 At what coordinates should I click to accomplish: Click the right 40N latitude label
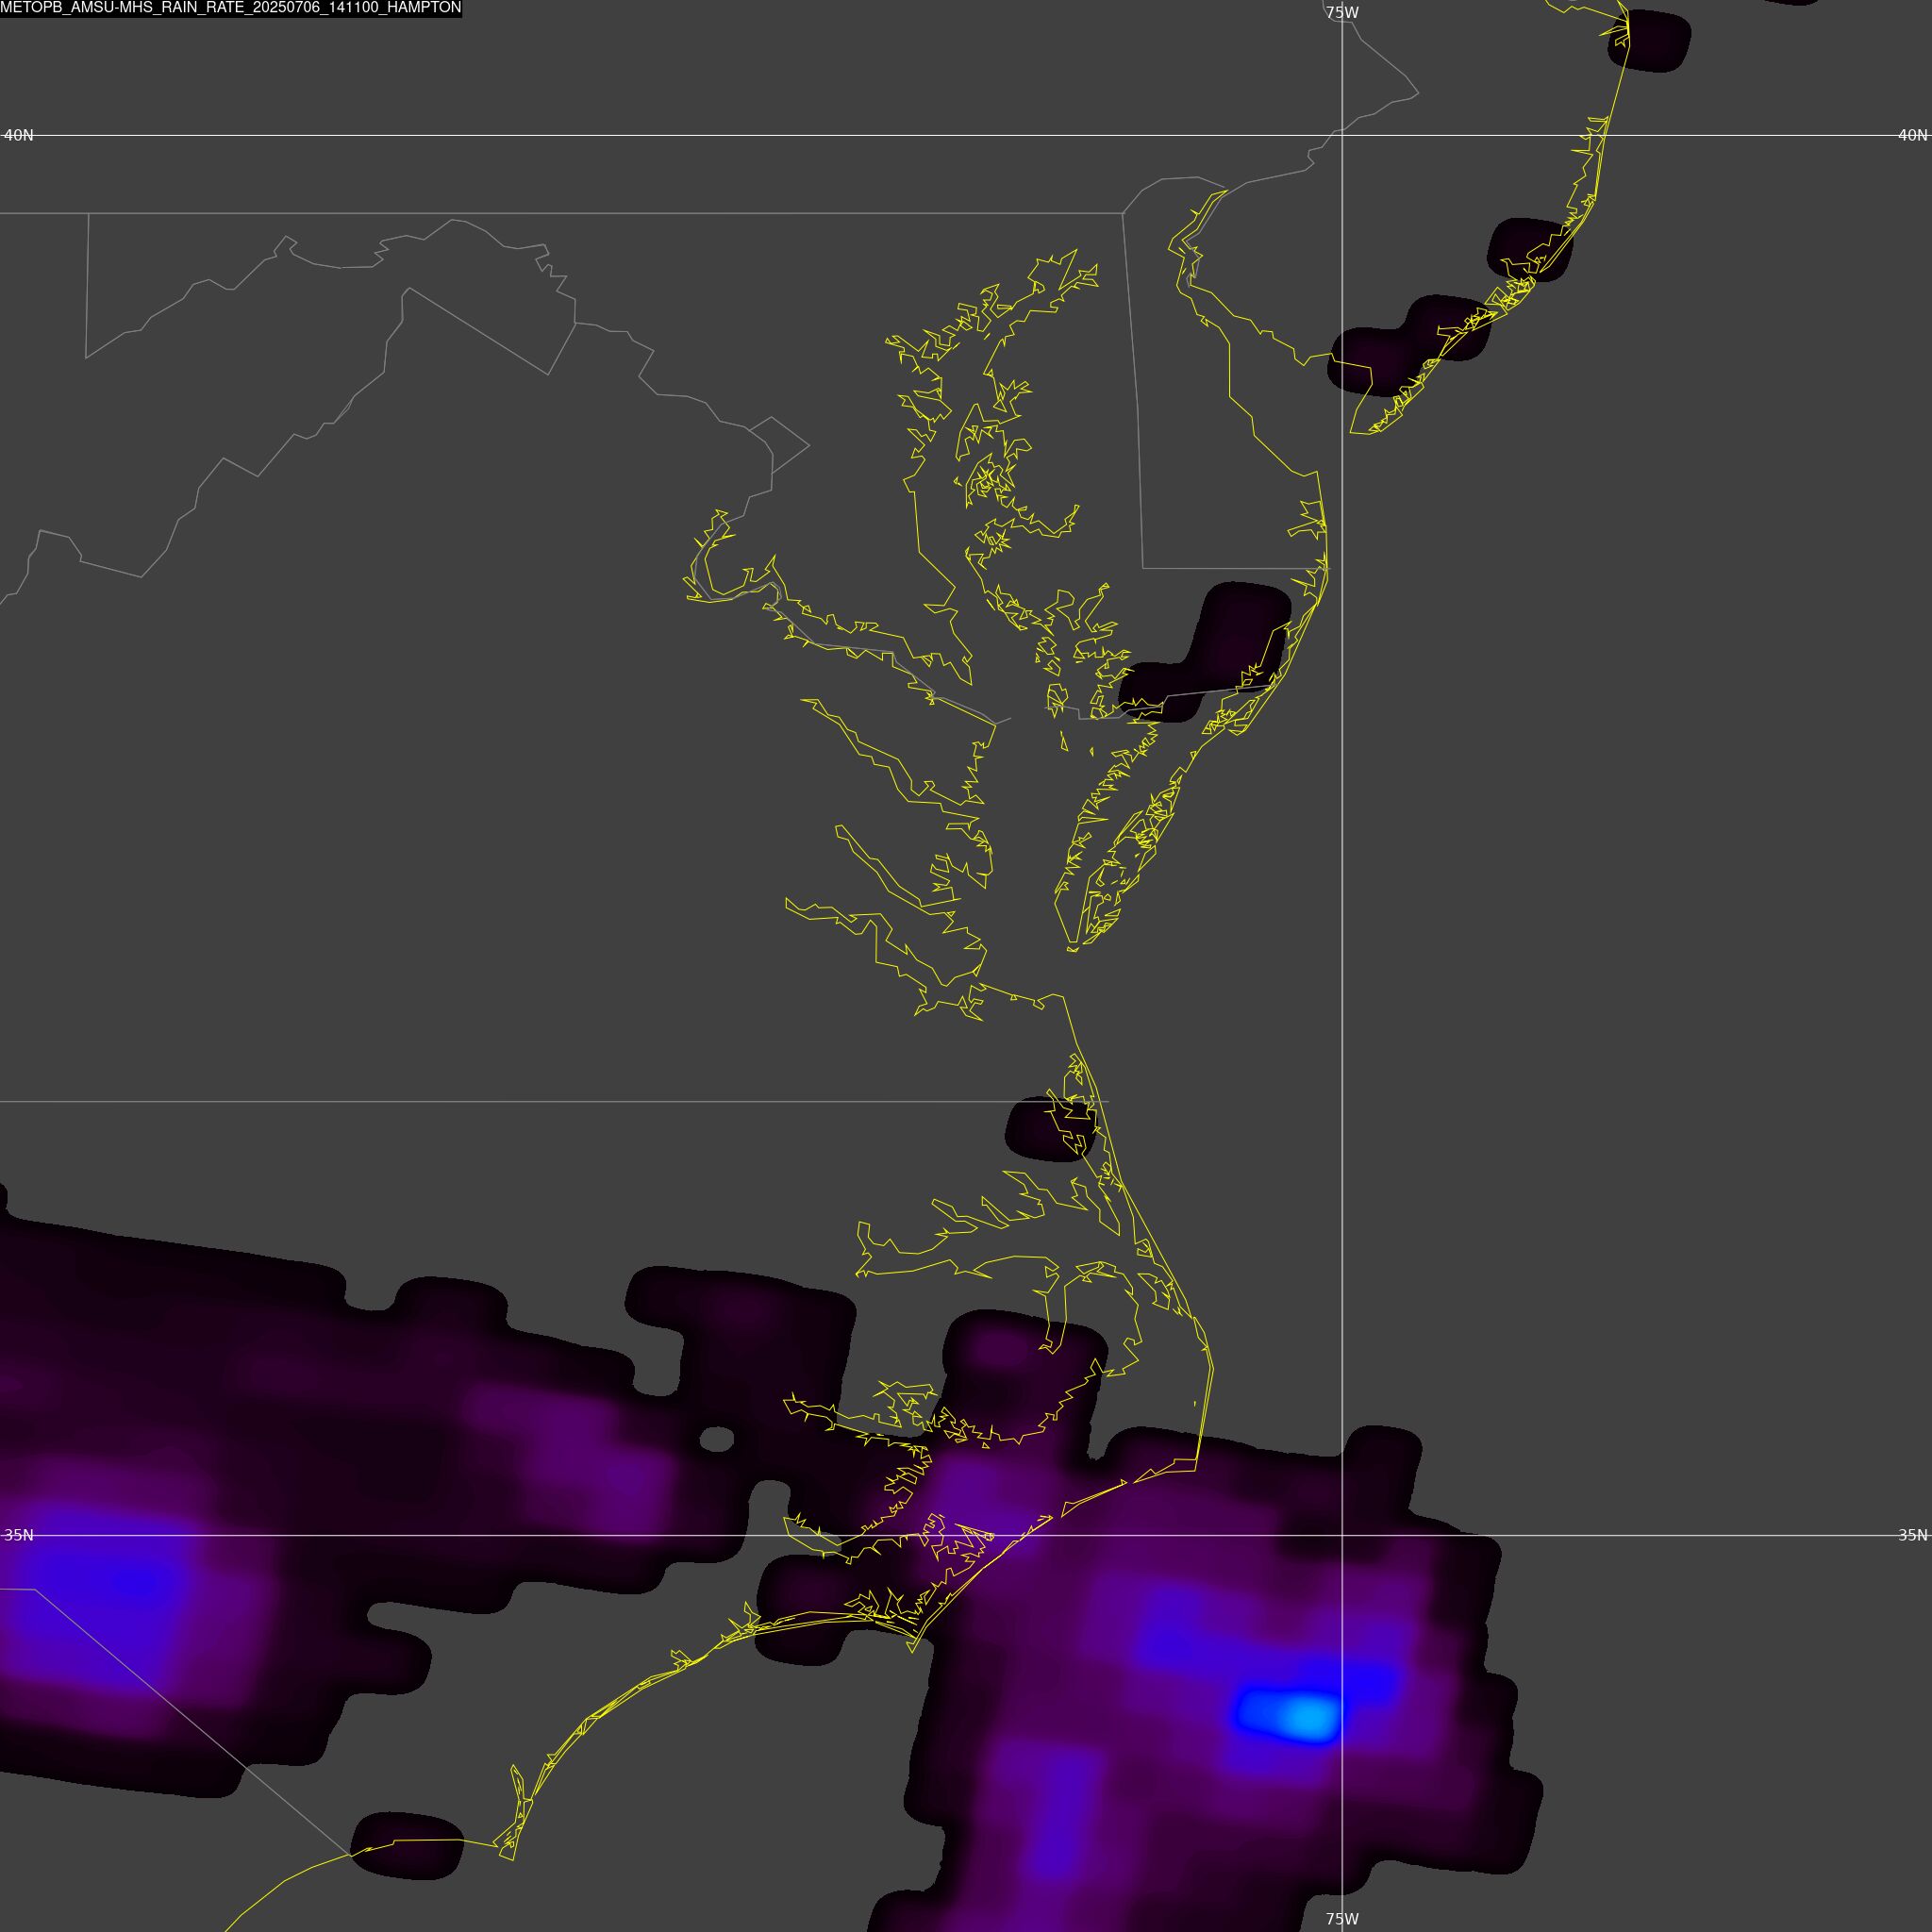click(x=1912, y=135)
